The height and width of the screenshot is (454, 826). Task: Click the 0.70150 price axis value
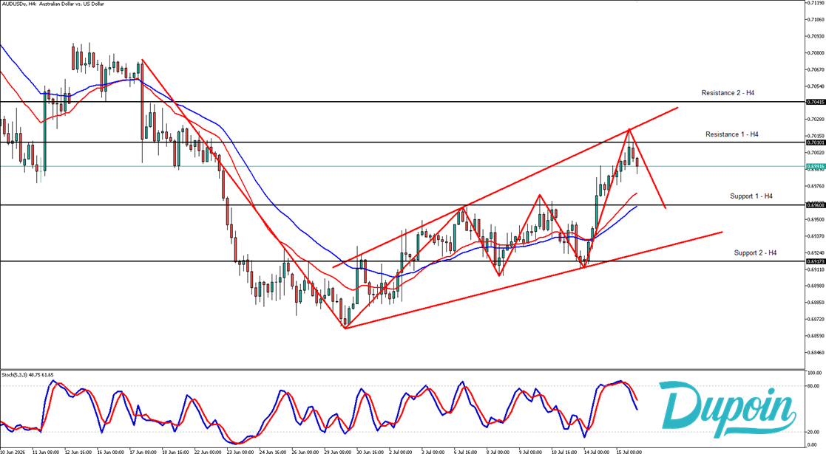point(817,136)
